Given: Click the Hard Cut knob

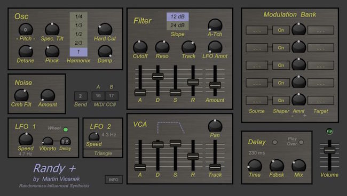Looking at the screenshot, I should tap(105, 29).
